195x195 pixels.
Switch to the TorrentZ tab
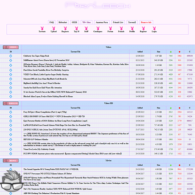132,22
